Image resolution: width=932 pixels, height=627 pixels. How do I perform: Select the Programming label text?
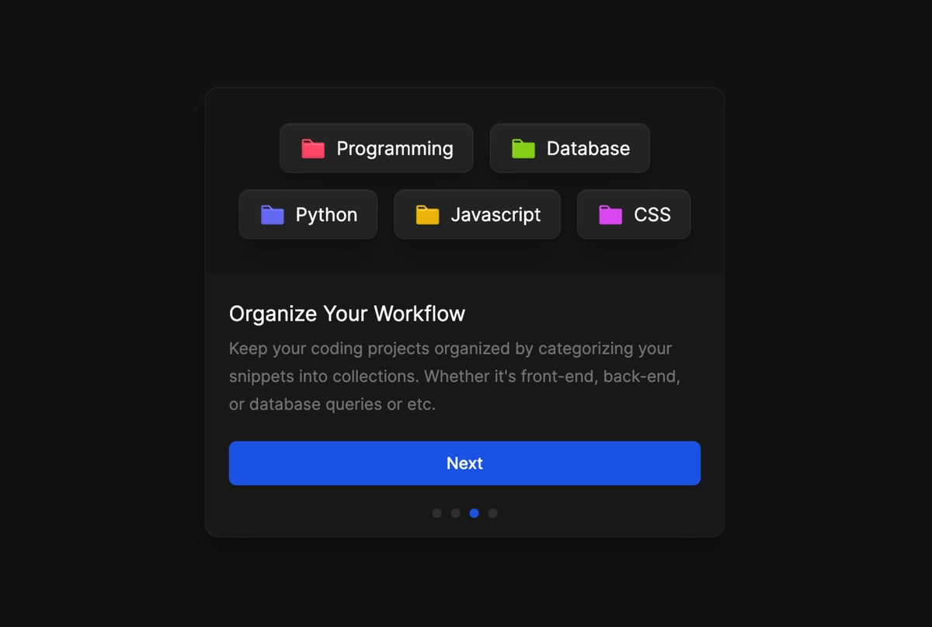(395, 149)
